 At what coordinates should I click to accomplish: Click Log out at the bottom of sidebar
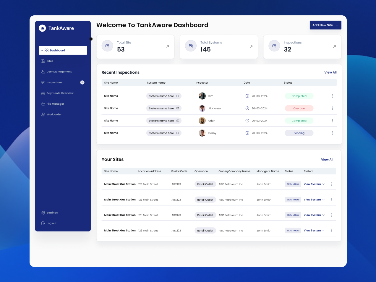[x=43, y=223]
